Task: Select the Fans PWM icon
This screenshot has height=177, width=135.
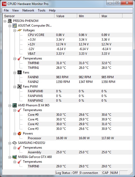Action: coord(20,87)
